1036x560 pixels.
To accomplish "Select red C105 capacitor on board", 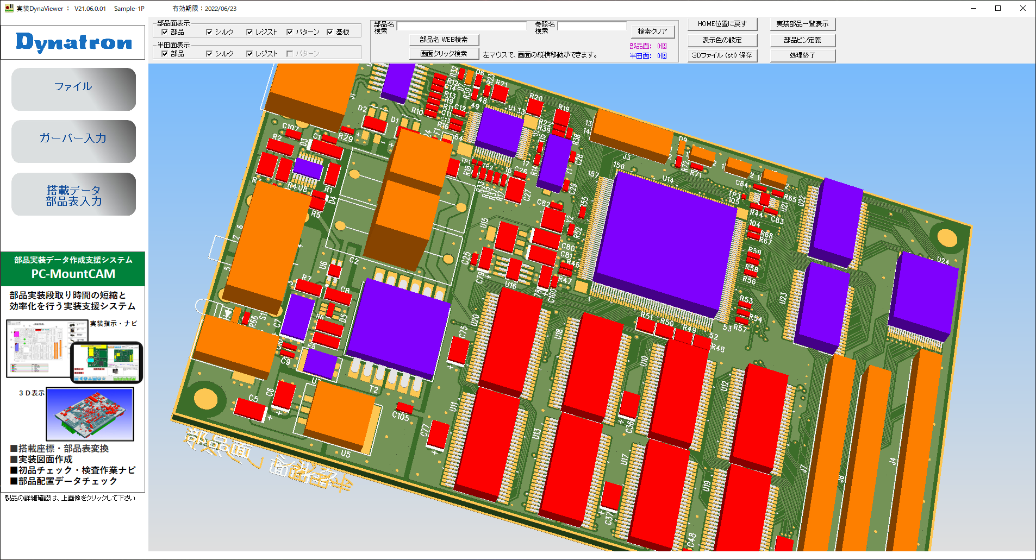I will pyautogui.click(x=404, y=407).
